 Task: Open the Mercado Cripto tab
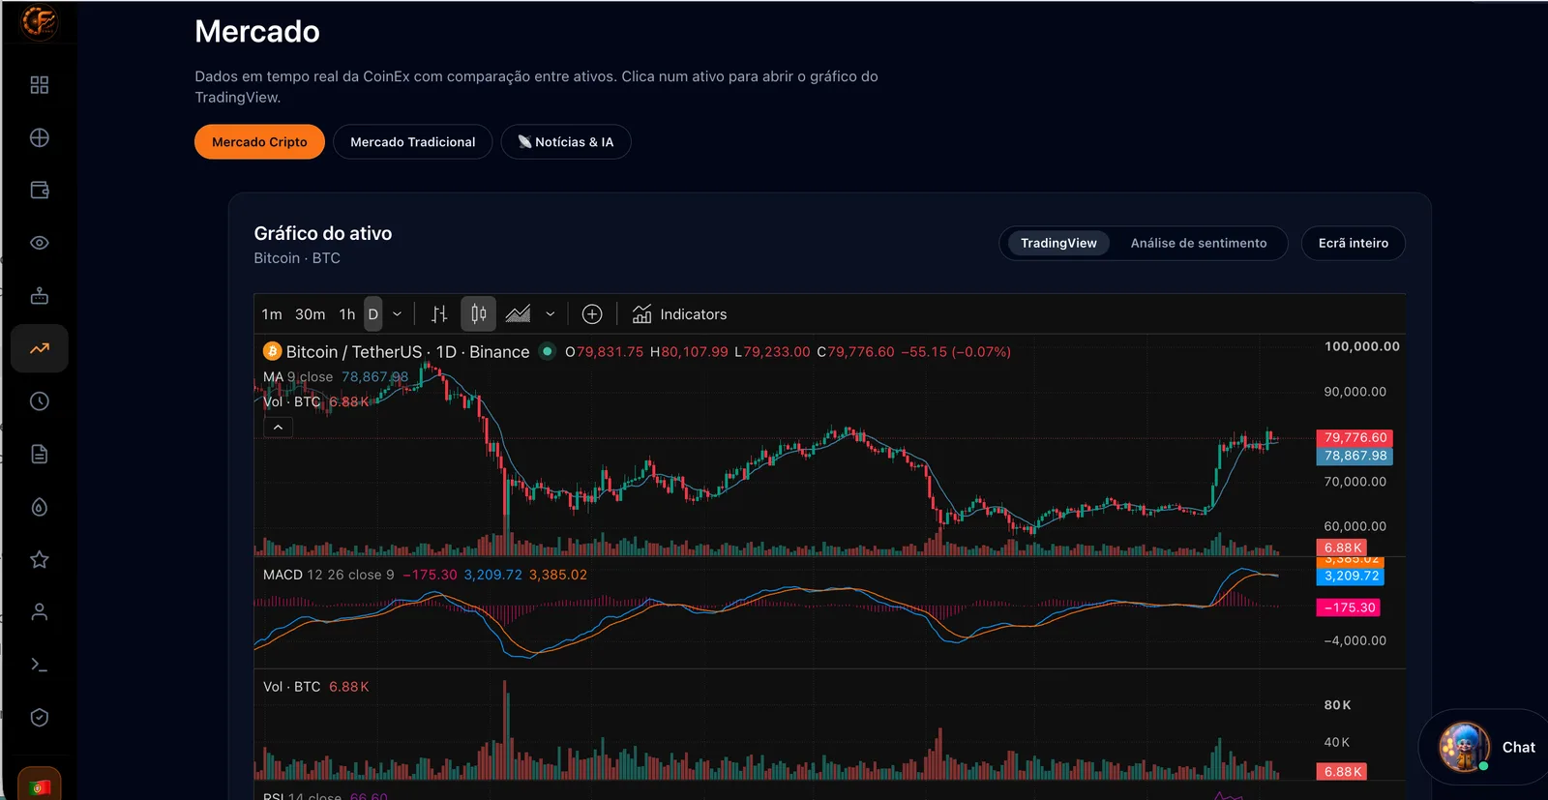tap(259, 142)
